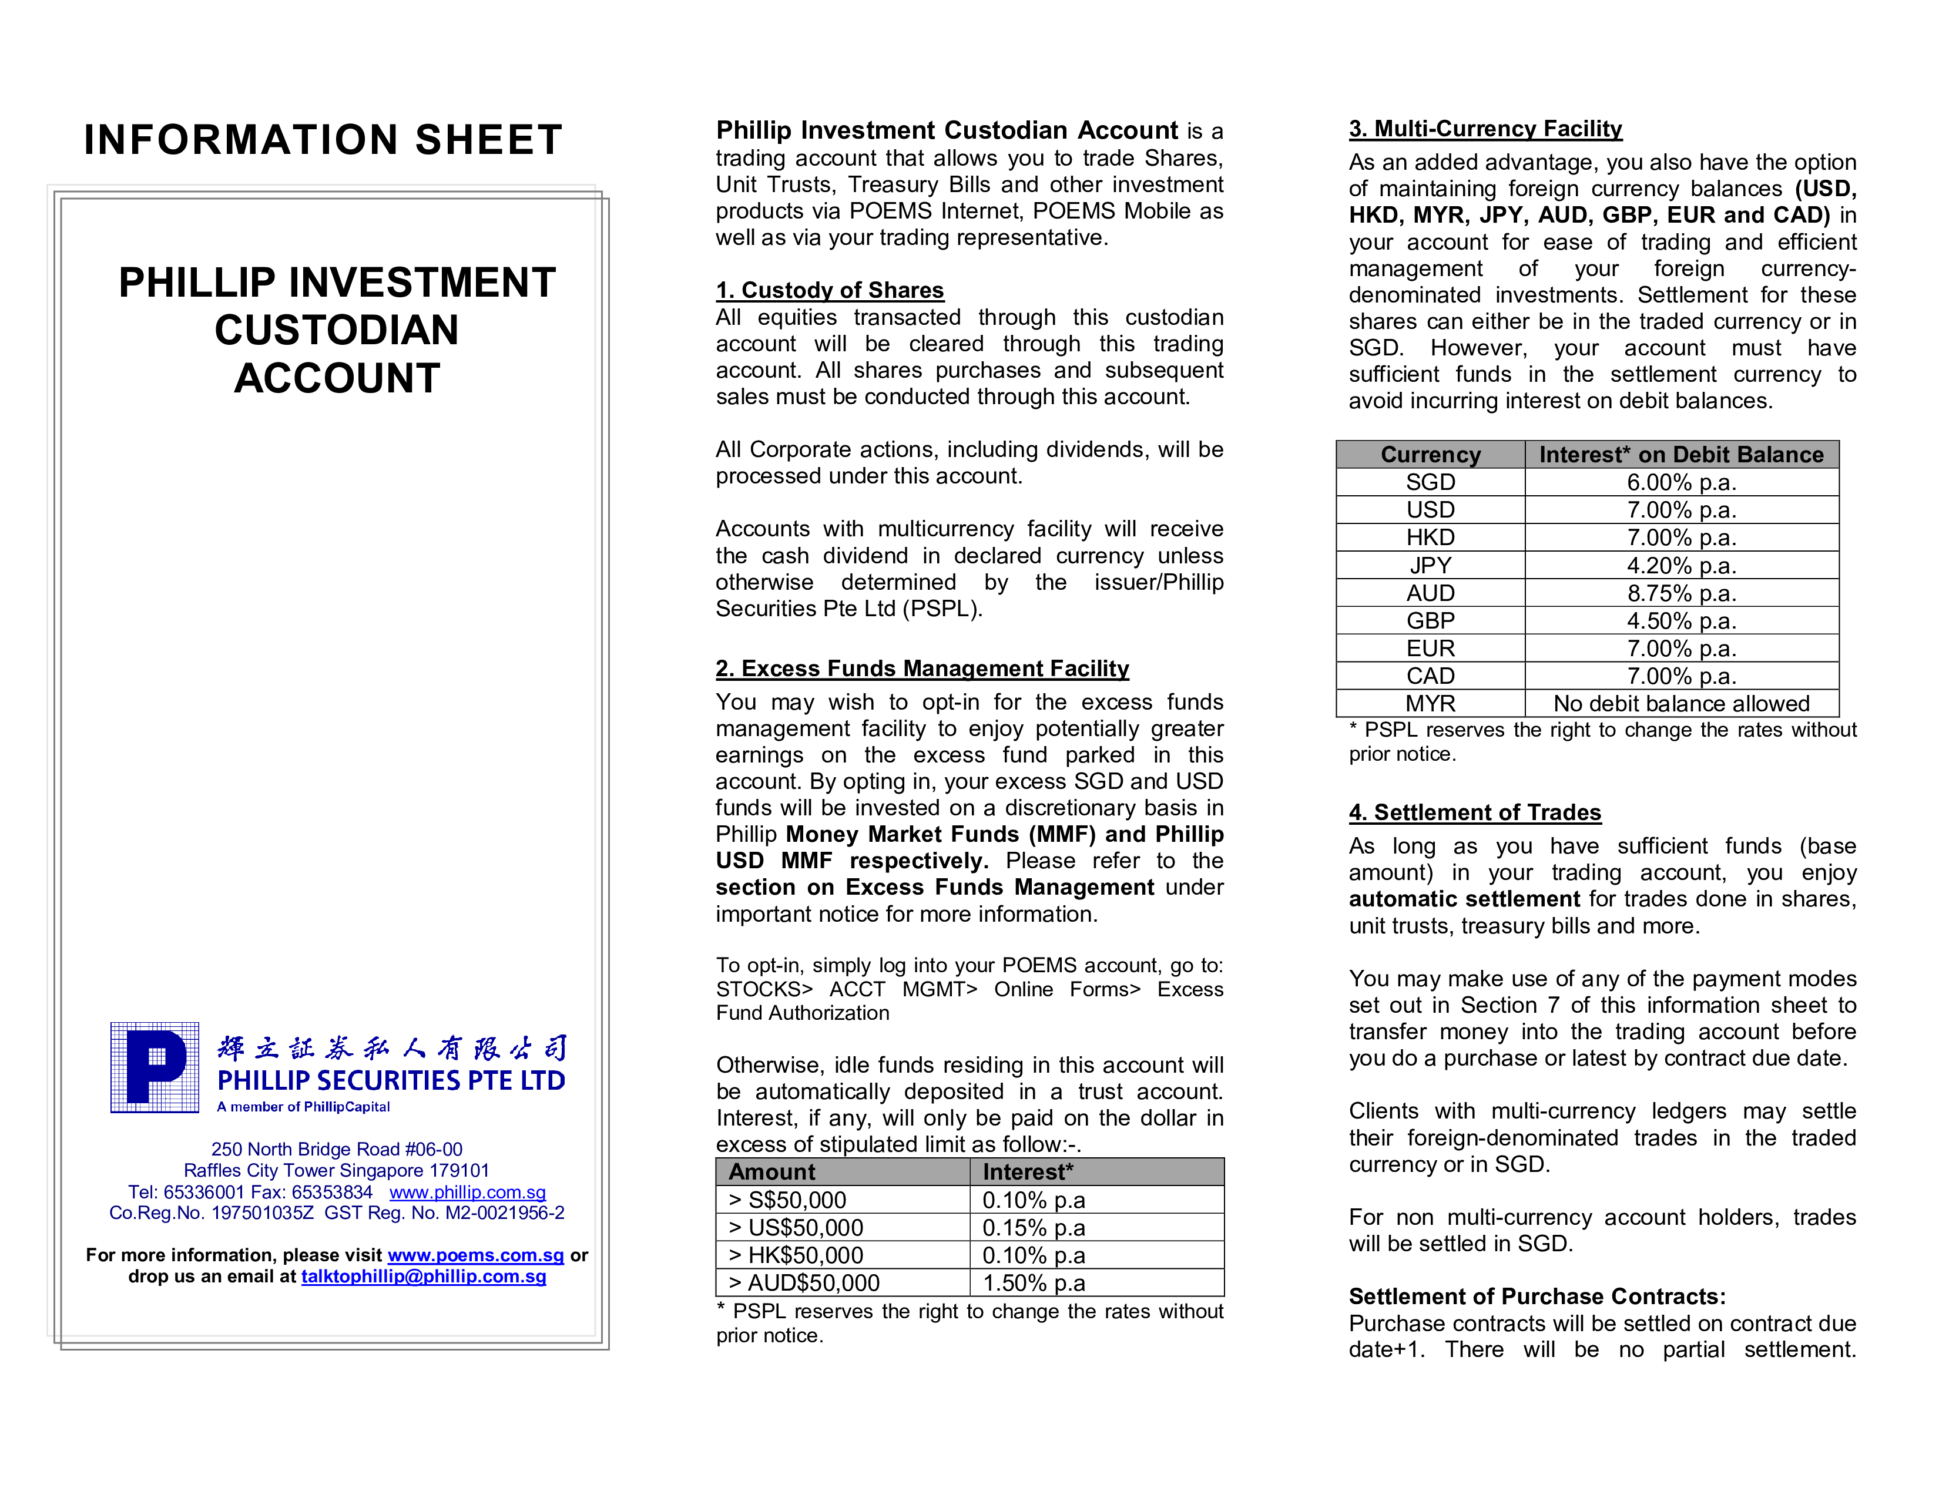Click the 'Currency' table header
The height and width of the screenshot is (1498, 1939).
pos(1430,454)
